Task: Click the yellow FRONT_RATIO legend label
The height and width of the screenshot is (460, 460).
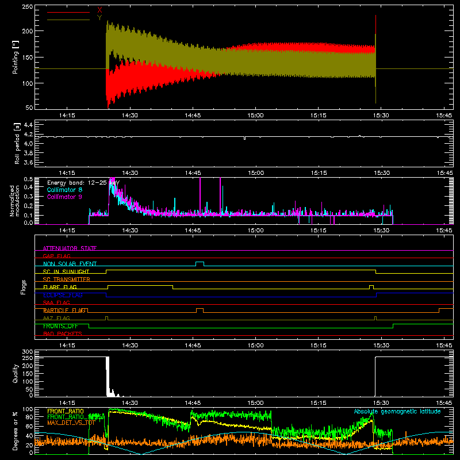Action: coord(66,411)
